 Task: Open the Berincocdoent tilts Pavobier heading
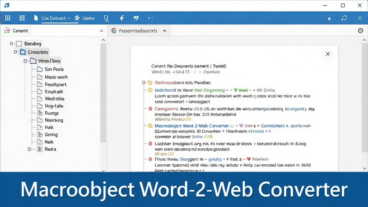(x=183, y=83)
